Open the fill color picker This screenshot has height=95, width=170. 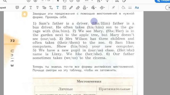tap(123, 8)
